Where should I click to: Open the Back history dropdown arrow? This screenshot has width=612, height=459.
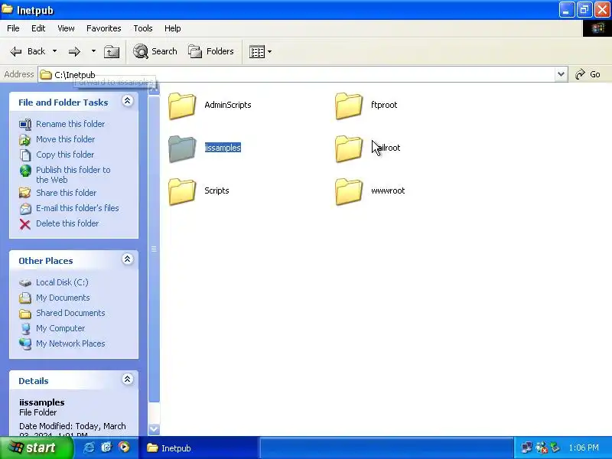click(x=54, y=51)
